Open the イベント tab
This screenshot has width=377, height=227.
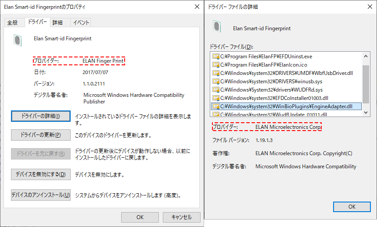coord(81,22)
